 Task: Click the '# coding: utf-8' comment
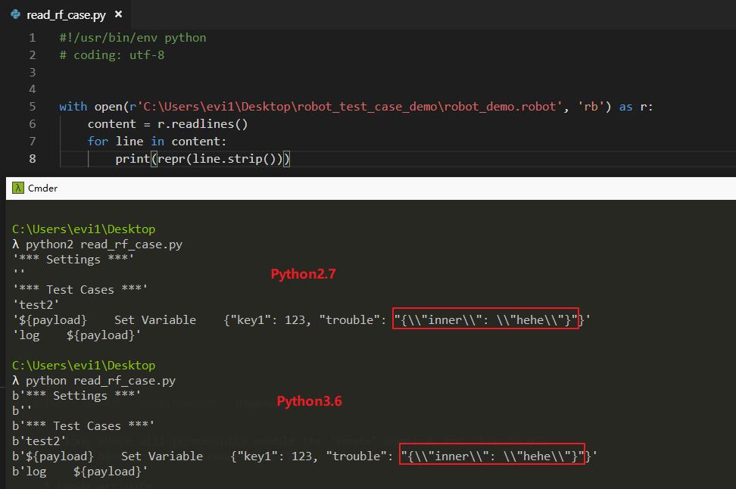(112, 55)
